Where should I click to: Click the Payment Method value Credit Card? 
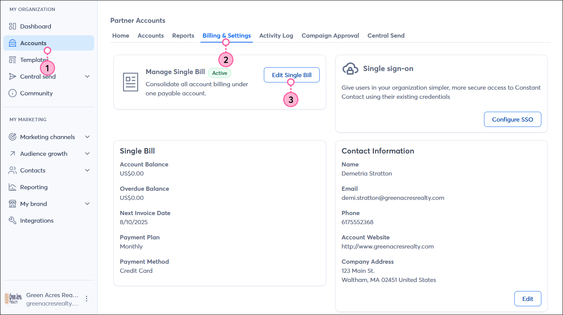(136, 271)
